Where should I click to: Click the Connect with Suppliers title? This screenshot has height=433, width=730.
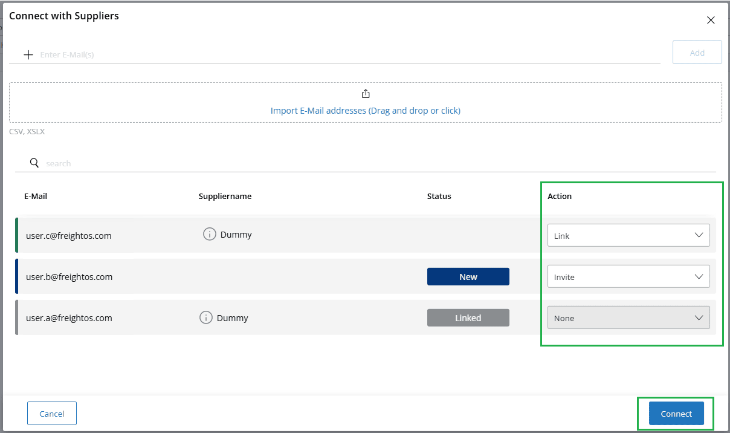(64, 16)
